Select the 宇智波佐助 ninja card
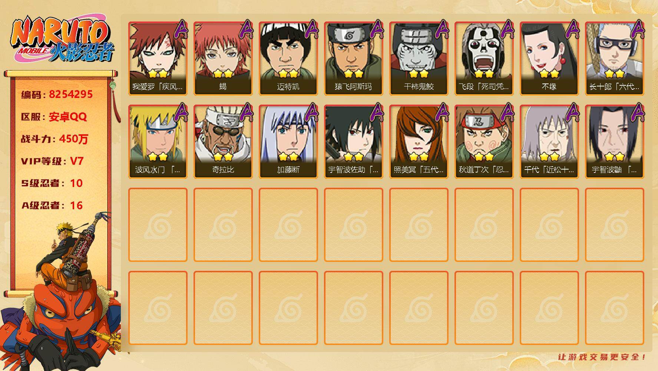 pyautogui.click(x=354, y=141)
